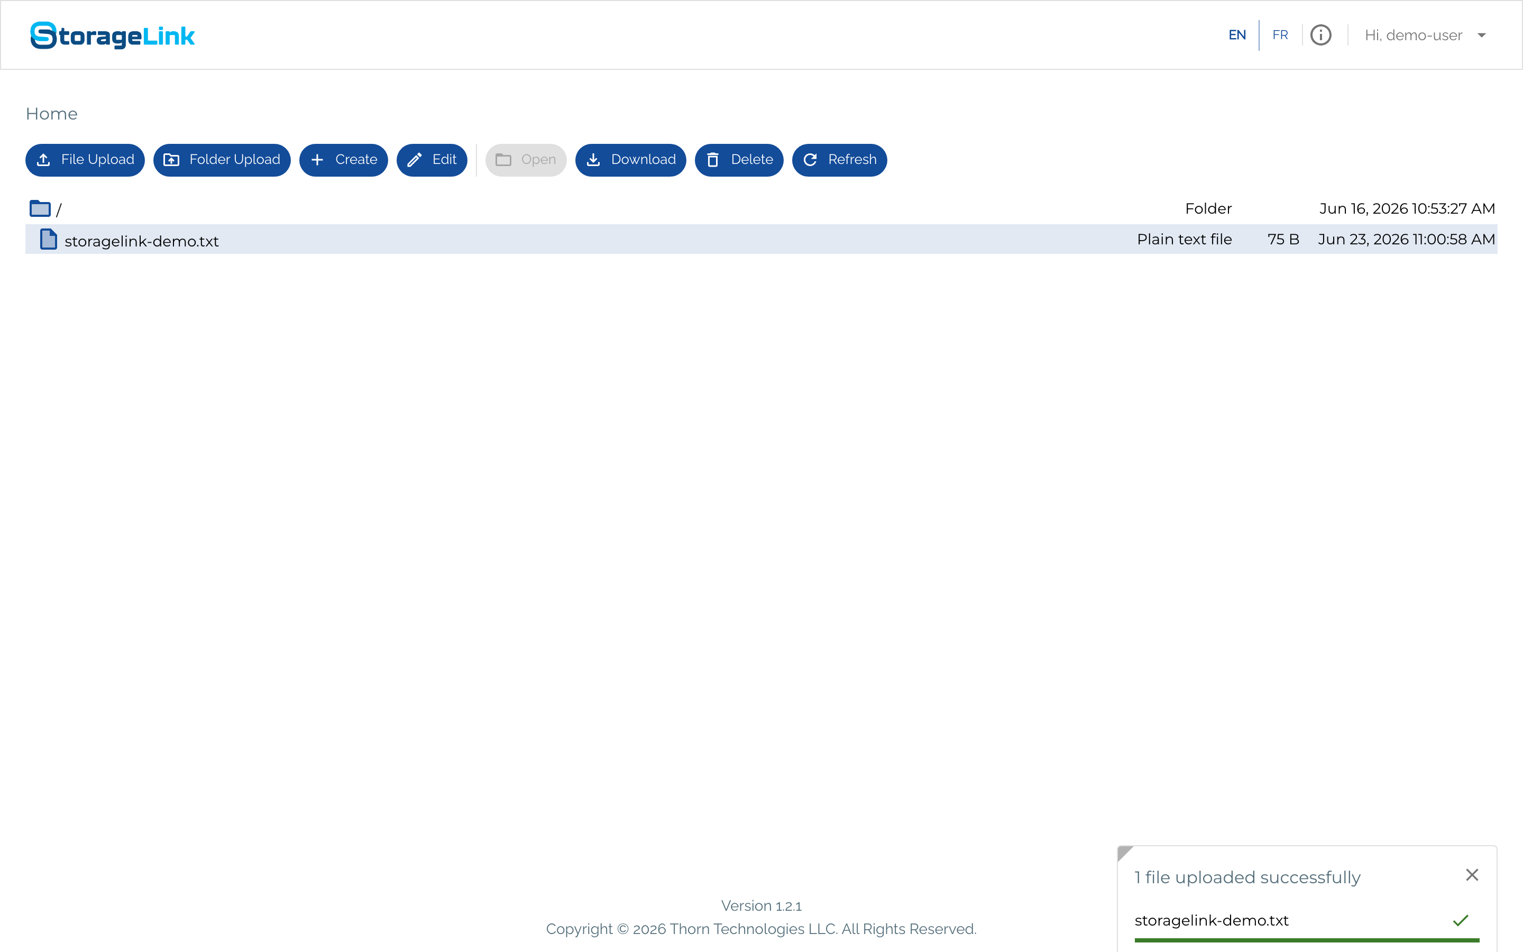1523x952 pixels.
Task: Click the root folder icon
Action: 40,208
